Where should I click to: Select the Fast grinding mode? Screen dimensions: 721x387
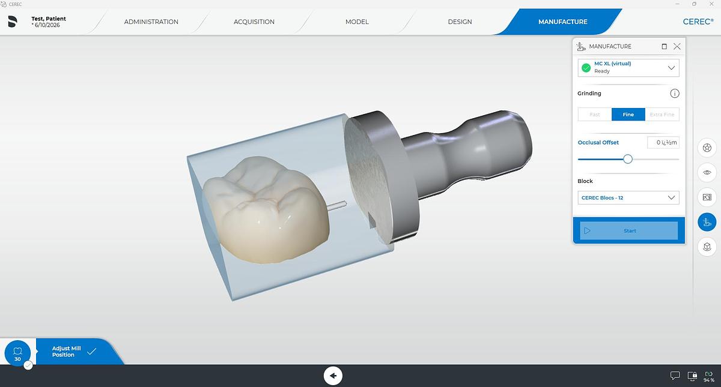[x=595, y=115]
